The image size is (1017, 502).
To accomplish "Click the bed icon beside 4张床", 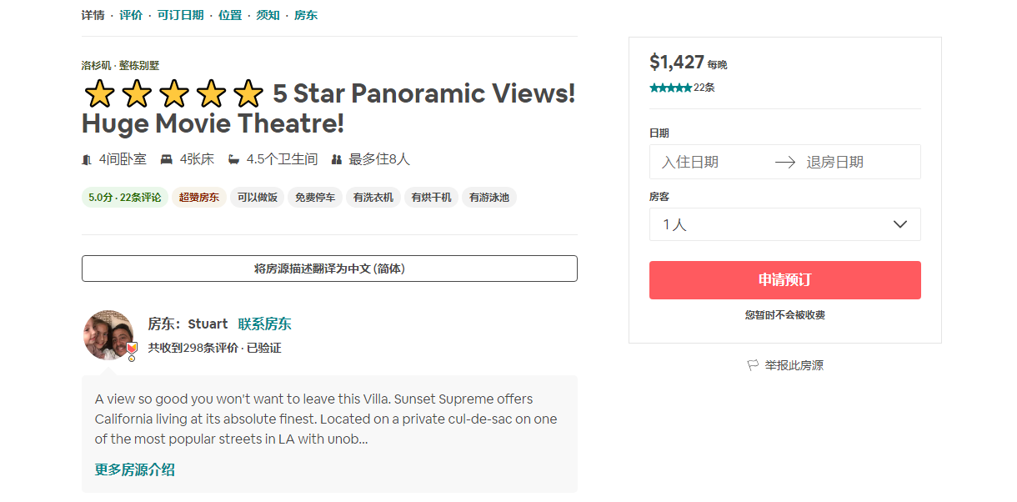I will click(x=167, y=159).
